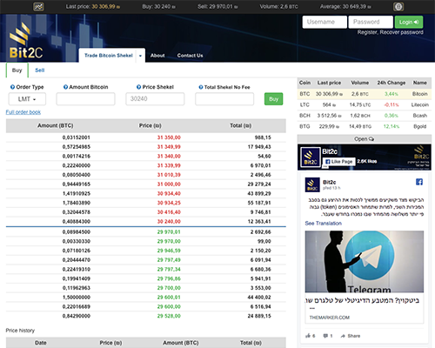The height and width of the screenshot is (348, 435).
Task: Open the Order Type LMT dropdown
Action: pos(27,99)
